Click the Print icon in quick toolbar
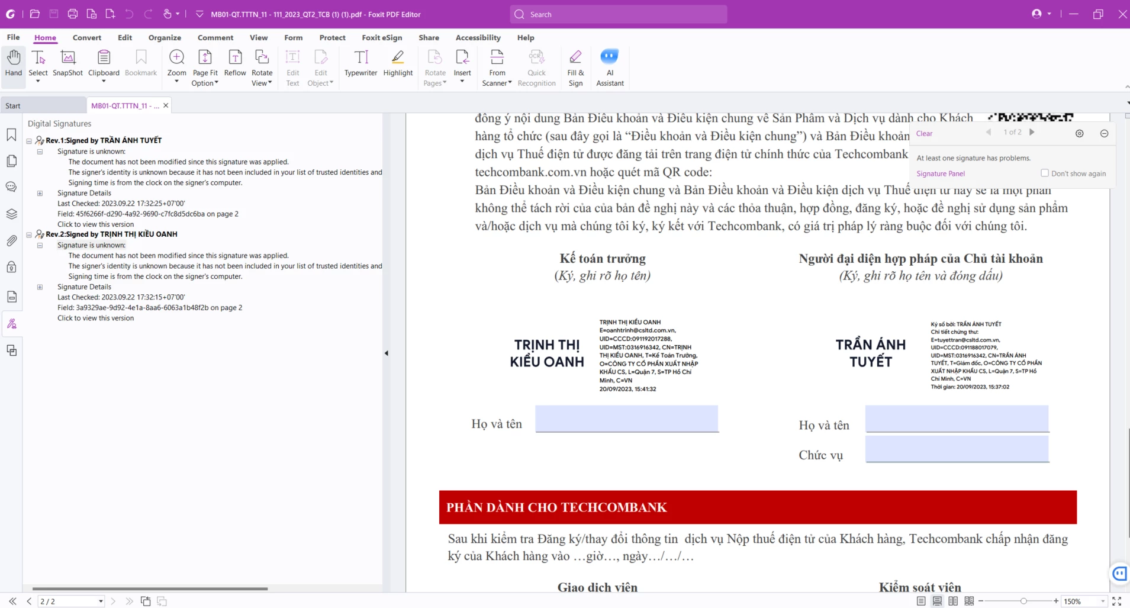The width and height of the screenshot is (1130, 608). point(73,14)
